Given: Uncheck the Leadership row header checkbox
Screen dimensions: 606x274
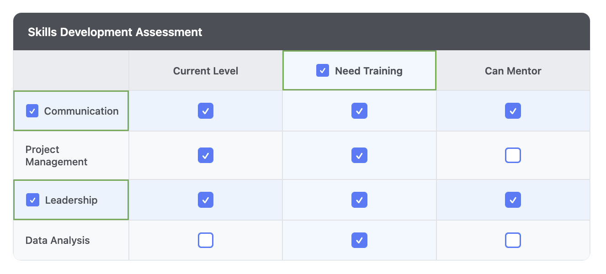Looking at the screenshot, I should (32, 200).
